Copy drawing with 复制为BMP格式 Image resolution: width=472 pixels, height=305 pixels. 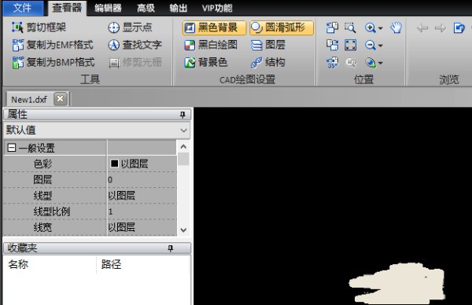click(53, 62)
